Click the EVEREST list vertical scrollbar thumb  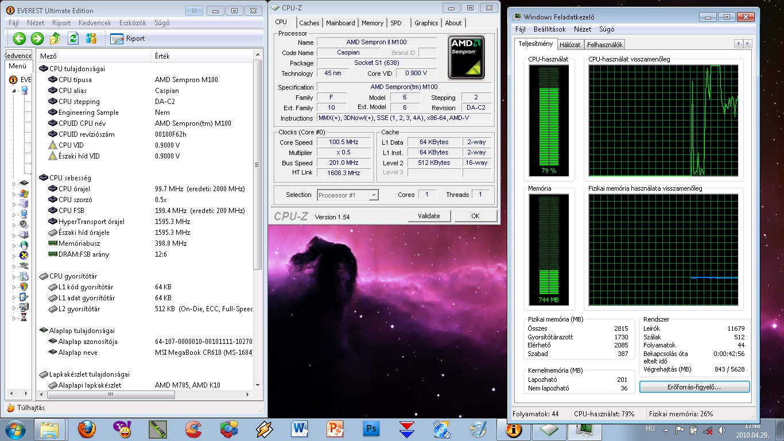click(257, 164)
